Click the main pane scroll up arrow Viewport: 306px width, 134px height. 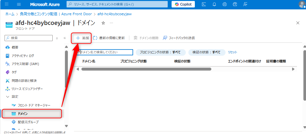(x=305, y=47)
